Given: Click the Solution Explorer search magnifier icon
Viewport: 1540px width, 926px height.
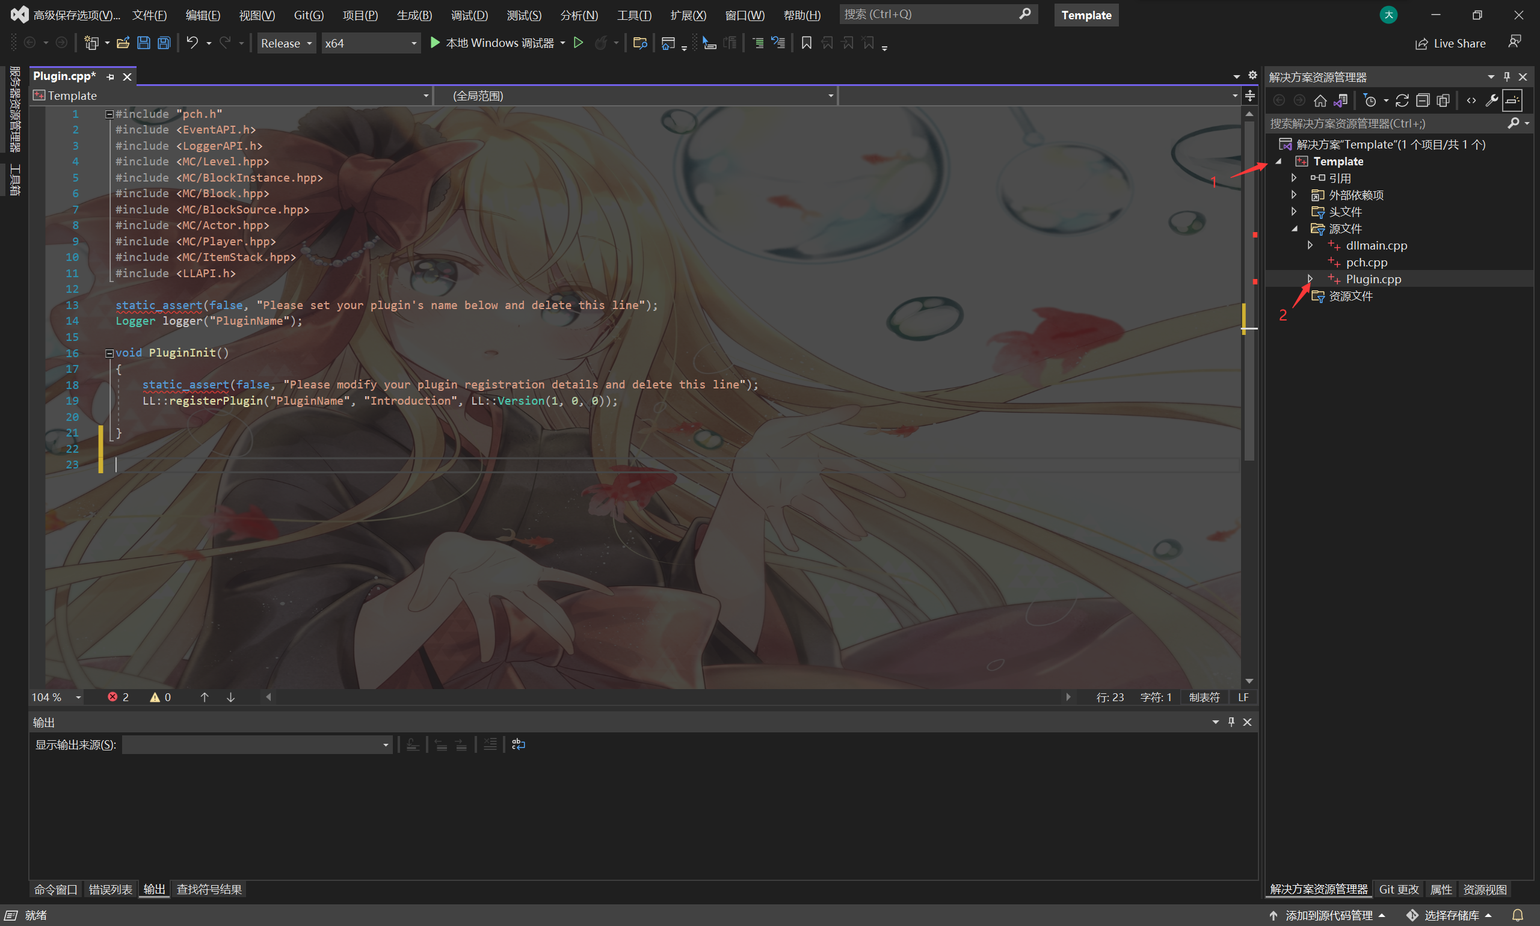Looking at the screenshot, I should tap(1513, 123).
